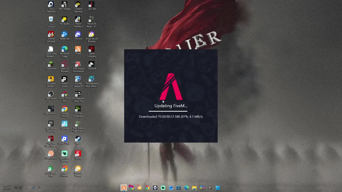
Task: Click the Liar's Bar desktop icon
Action: [x=91, y=6]
